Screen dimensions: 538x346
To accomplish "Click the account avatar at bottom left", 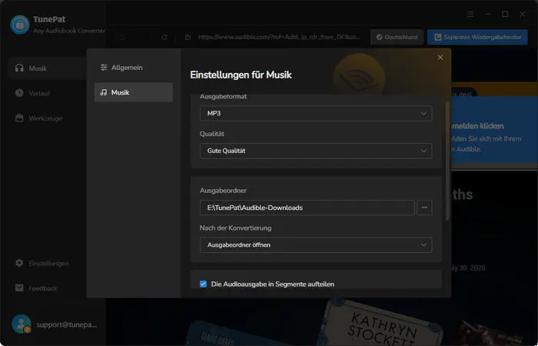I will tap(22, 324).
